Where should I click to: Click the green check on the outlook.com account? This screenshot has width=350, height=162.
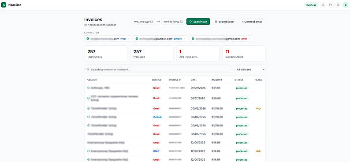click(x=137, y=39)
